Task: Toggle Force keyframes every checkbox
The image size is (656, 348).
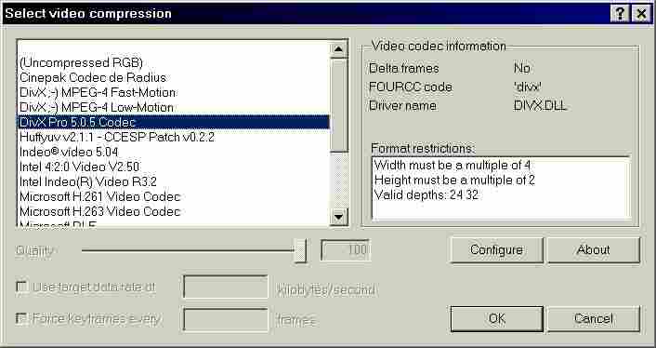Action: pyautogui.click(x=21, y=318)
